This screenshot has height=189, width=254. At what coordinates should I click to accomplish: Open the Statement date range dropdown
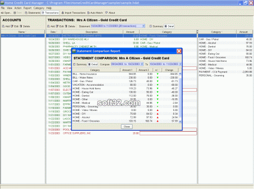143,26
